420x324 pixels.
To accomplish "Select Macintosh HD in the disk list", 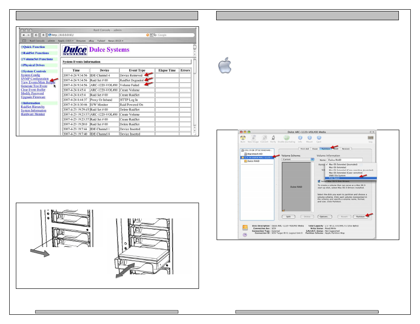I will pyautogui.click(x=254, y=154).
